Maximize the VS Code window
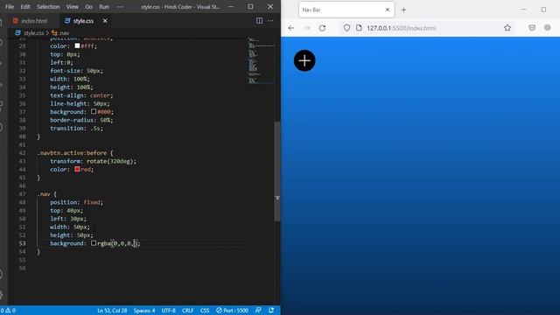The image size is (560, 315). [x=251, y=6]
